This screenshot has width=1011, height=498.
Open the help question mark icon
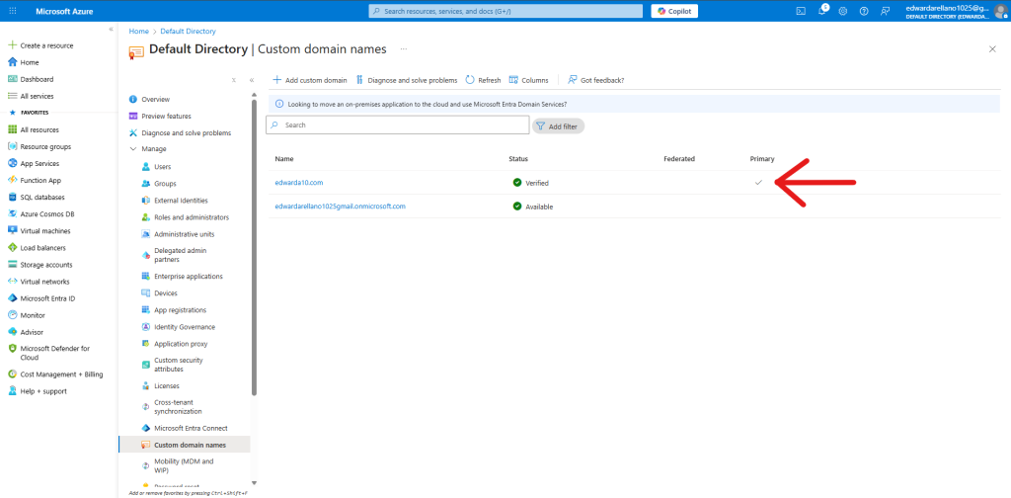pyautogui.click(x=864, y=11)
